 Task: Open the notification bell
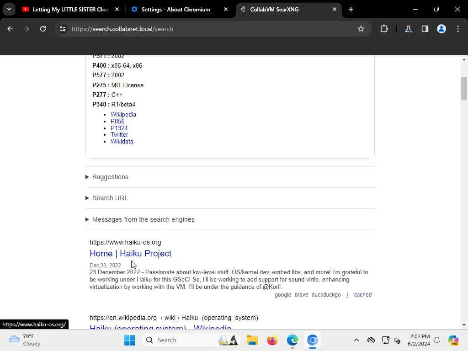click(x=437, y=340)
